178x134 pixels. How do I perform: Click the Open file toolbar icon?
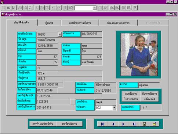coord(8,8)
